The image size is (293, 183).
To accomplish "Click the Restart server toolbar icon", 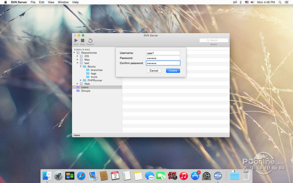I will [x=90, y=41].
